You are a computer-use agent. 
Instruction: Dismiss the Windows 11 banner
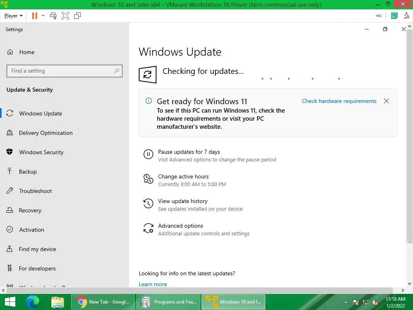click(x=386, y=101)
